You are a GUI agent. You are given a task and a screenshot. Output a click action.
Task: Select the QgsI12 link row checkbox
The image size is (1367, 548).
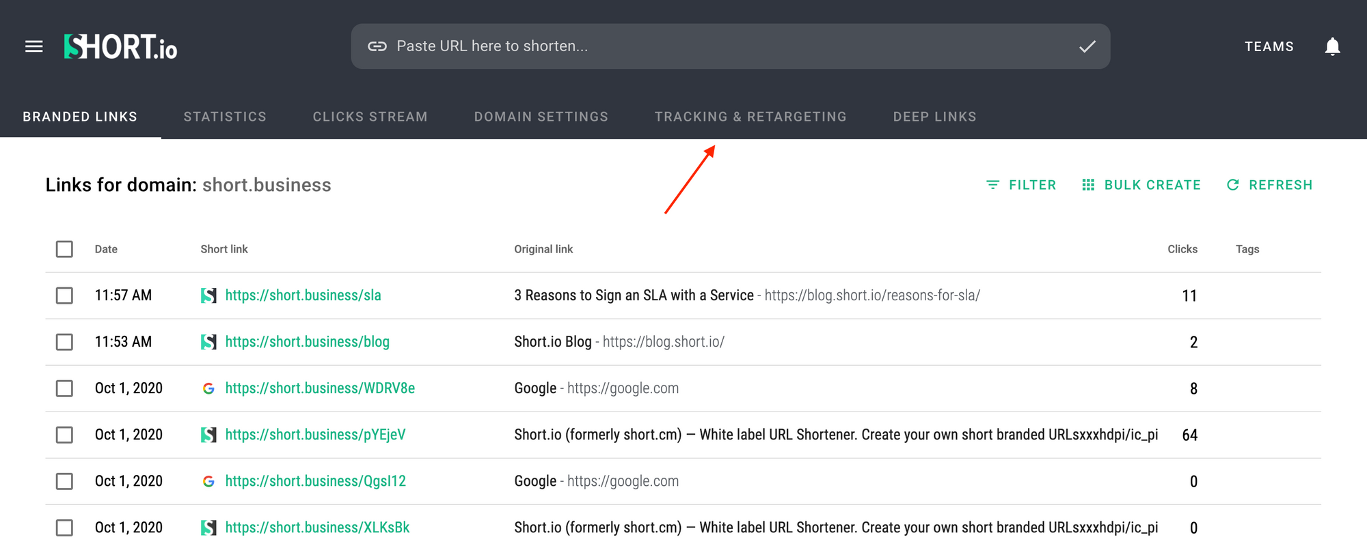click(x=64, y=481)
